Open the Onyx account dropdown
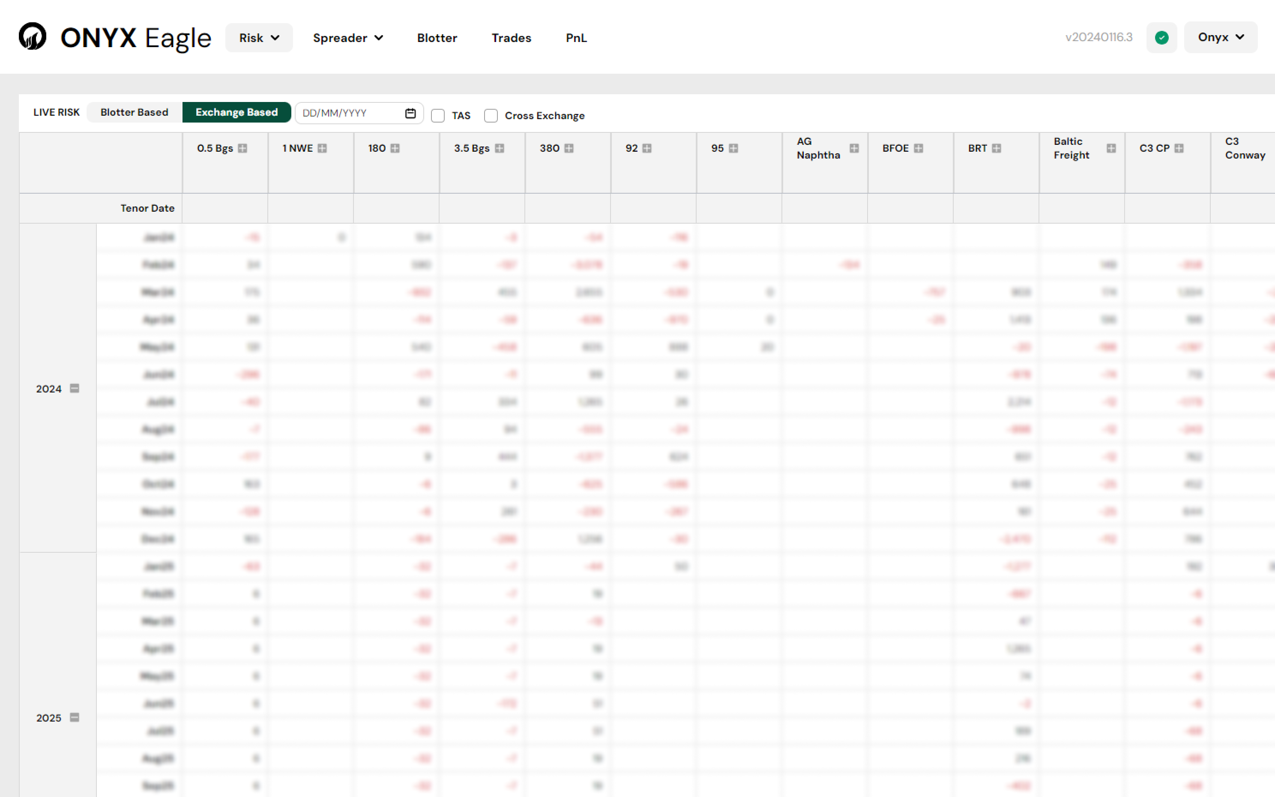1275x797 pixels. coord(1220,37)
